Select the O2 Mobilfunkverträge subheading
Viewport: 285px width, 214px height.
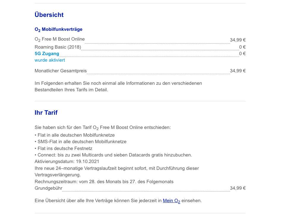point(58,29)
